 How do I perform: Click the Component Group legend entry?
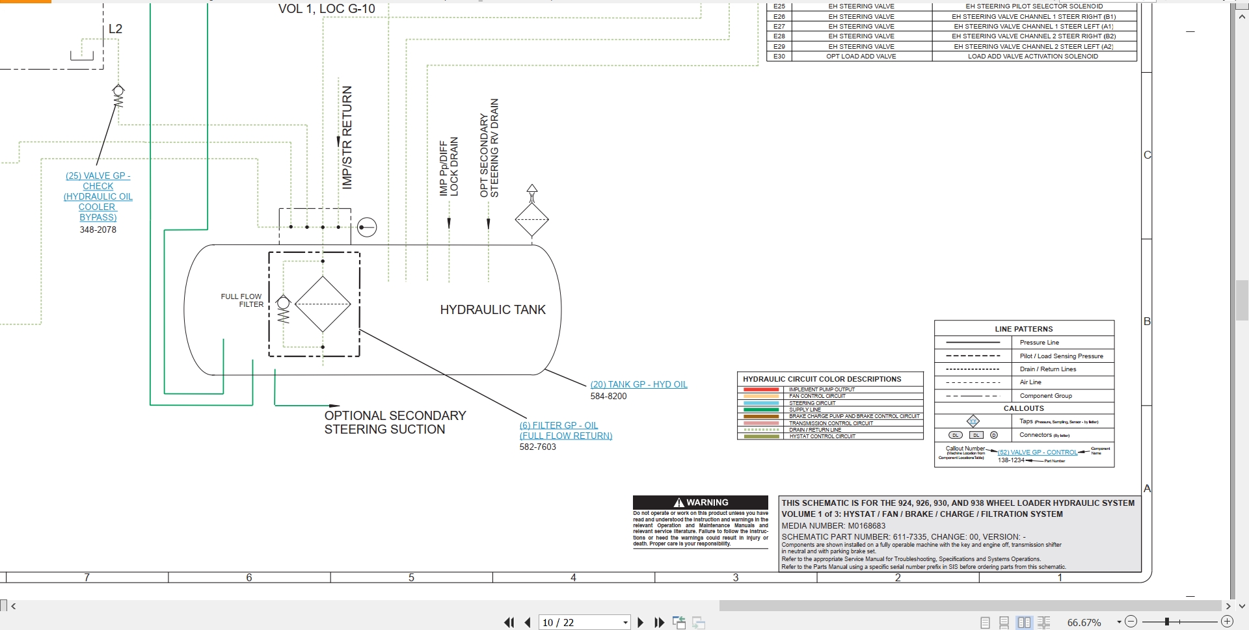1046,395
